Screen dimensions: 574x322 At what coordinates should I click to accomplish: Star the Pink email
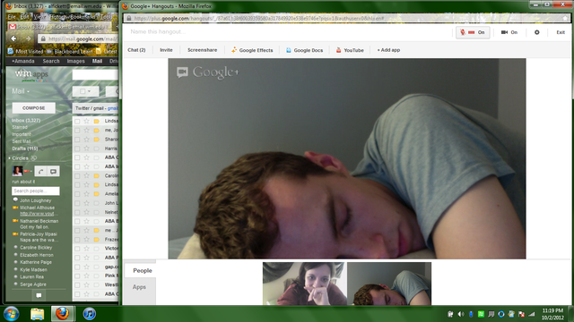pos(87,275)
